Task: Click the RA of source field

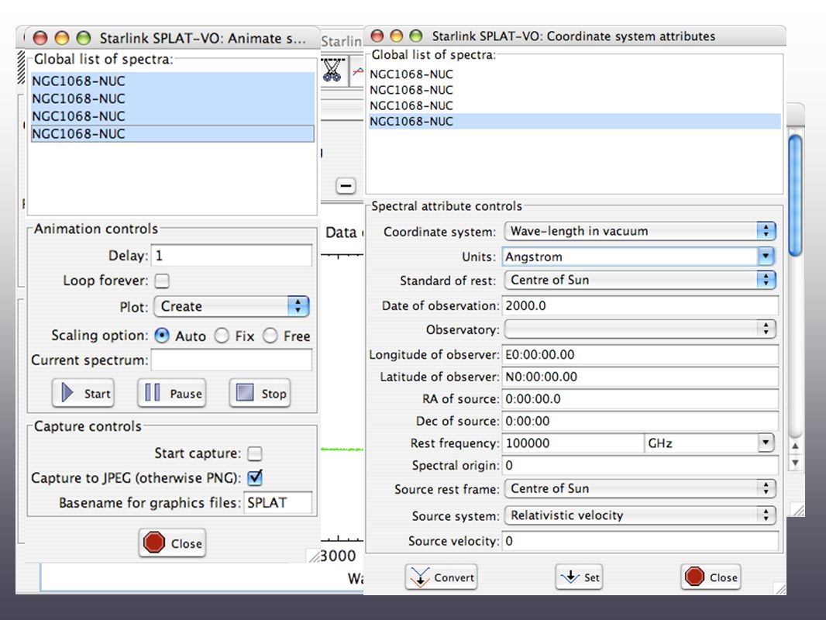Action: pos(640,399)
